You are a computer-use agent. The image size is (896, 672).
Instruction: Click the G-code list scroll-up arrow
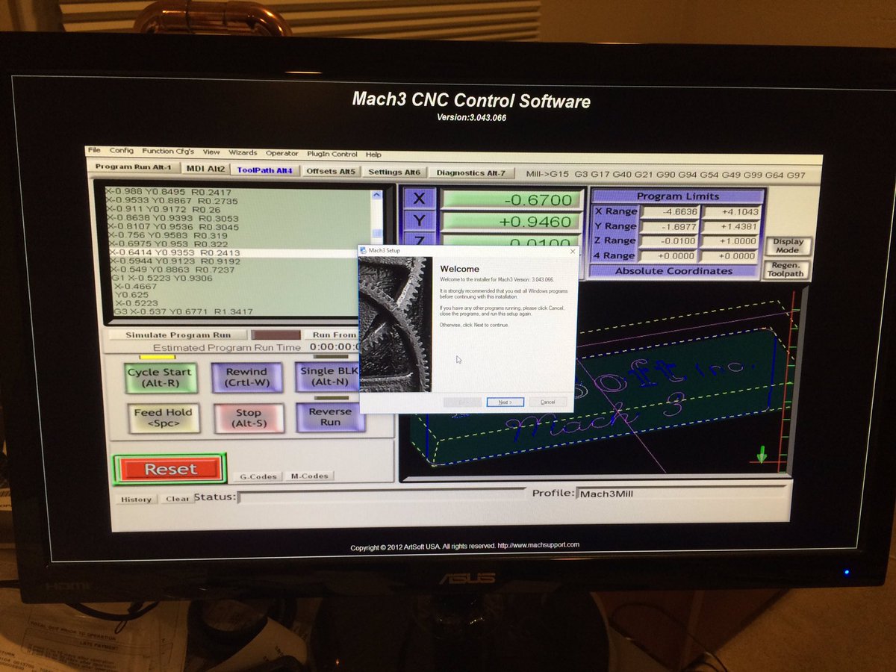pos(376,196)
